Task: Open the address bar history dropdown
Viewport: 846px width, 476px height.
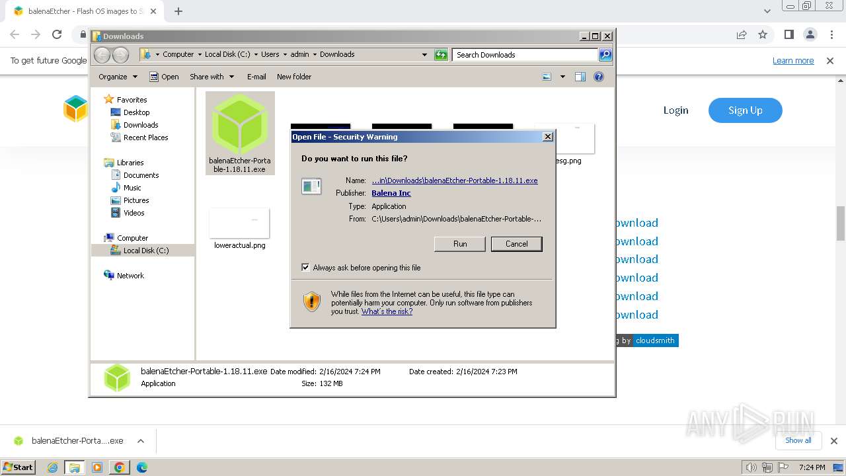Action: click(x=424, y=55)
